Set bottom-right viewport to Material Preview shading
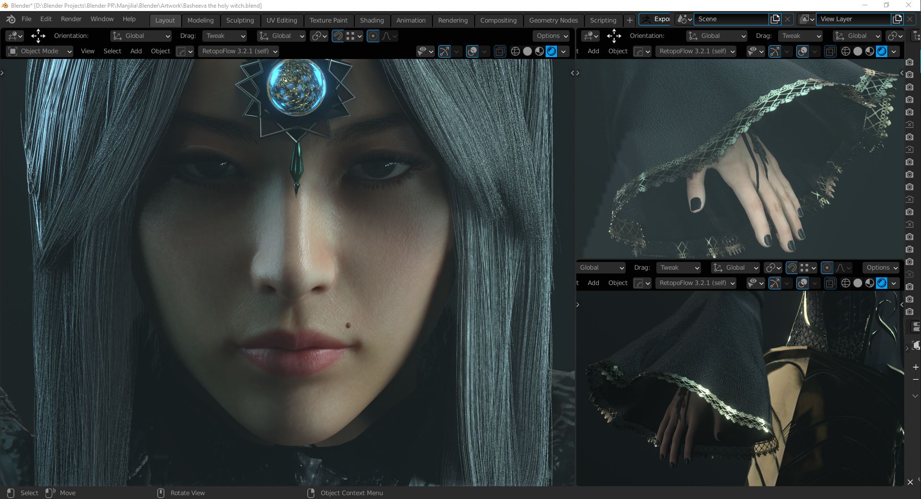The height and width of the screenshot is (499, 921). [870, 283]
